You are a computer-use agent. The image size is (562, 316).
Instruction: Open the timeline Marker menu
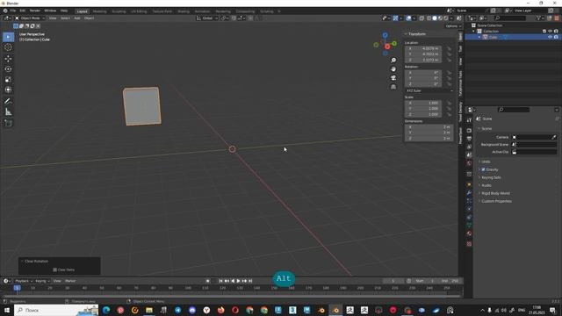click(x=70, y=281)
